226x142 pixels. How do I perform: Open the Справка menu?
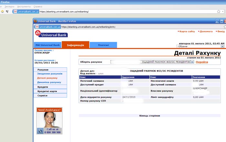point(38,7)
